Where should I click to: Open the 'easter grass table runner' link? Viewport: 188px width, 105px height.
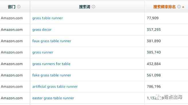[53, 98]
